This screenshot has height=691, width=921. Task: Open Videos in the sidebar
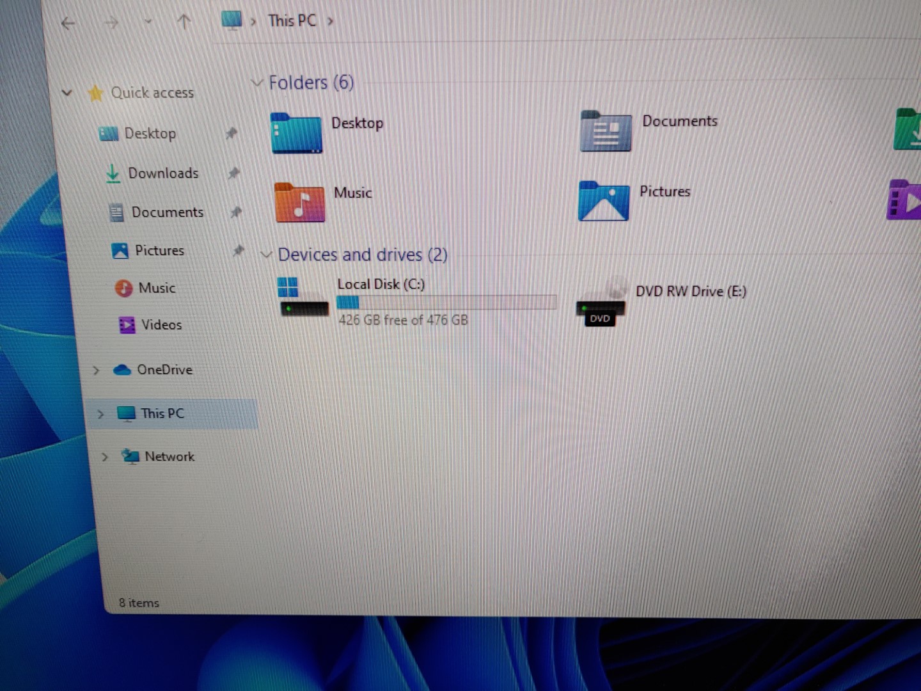click(161, 324)
